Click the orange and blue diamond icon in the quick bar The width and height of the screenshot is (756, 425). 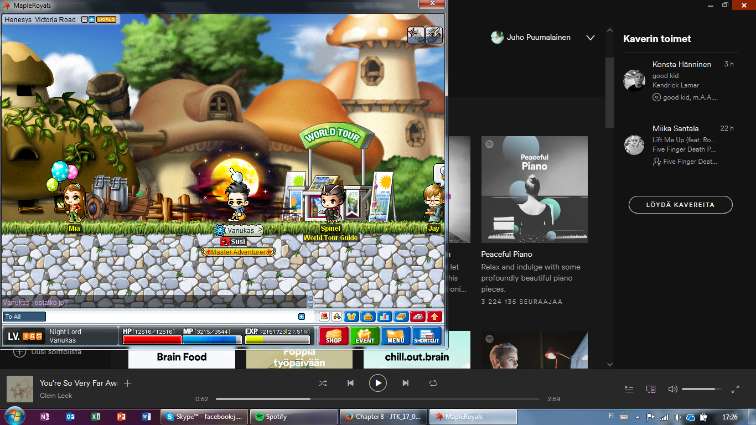pos(336,317)
